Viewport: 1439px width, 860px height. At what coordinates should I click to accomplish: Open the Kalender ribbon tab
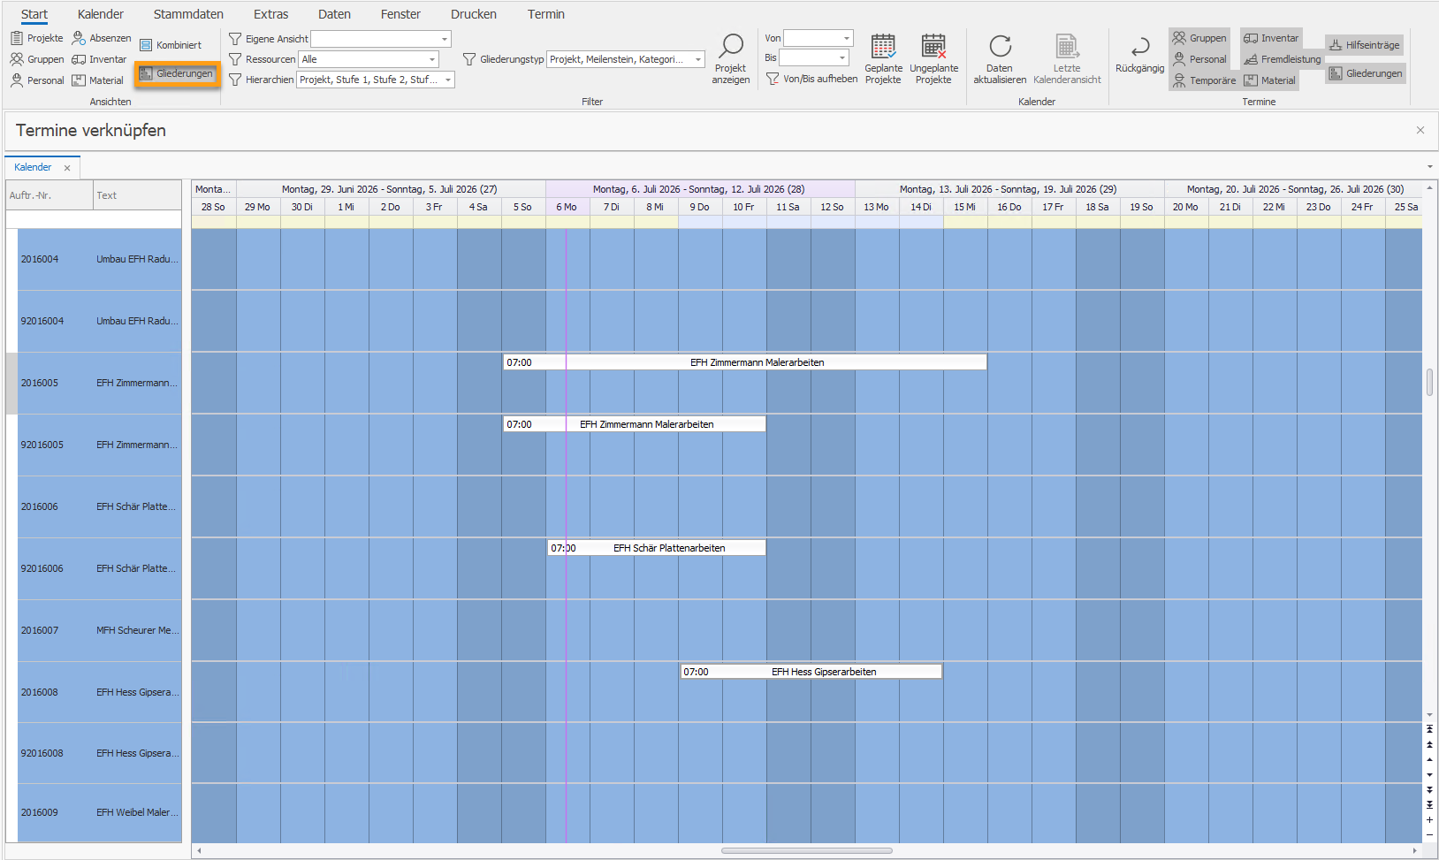pos(101,14)
